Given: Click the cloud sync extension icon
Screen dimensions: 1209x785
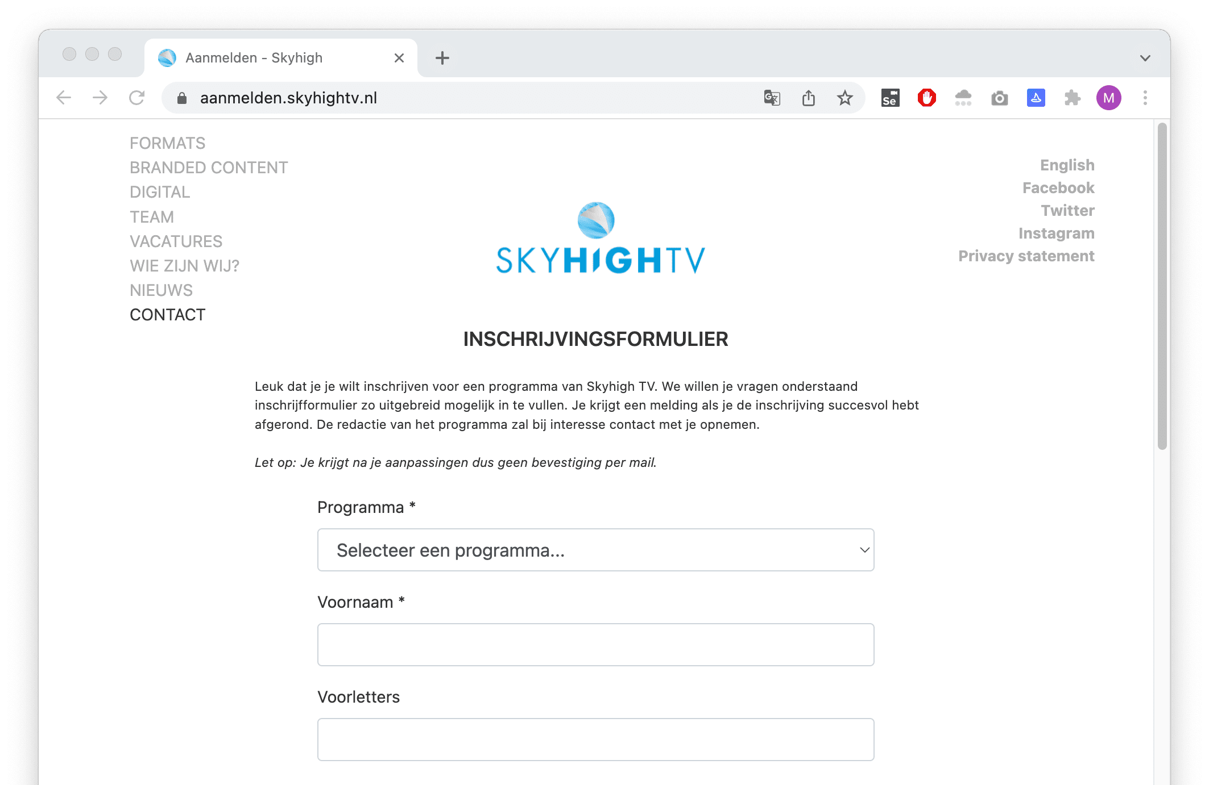Looking at the screenshot, I should [x=963, y=98].
